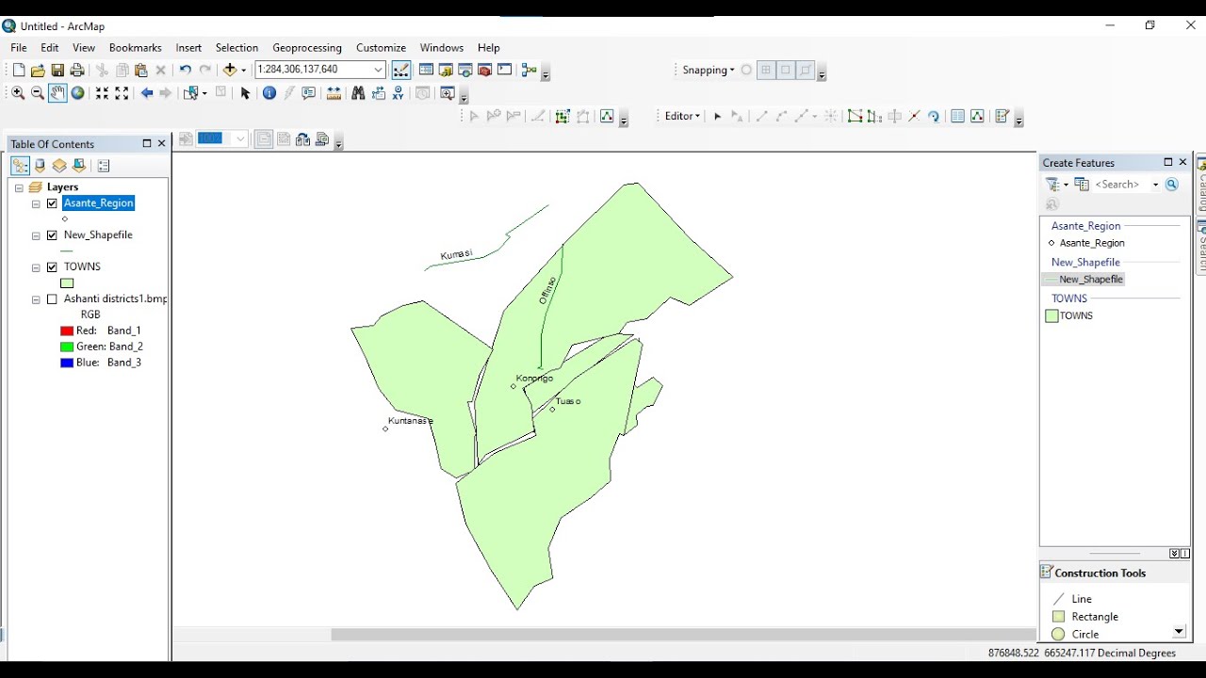
Task: Toggle Point Snapping button
Action: pos(747,70)
